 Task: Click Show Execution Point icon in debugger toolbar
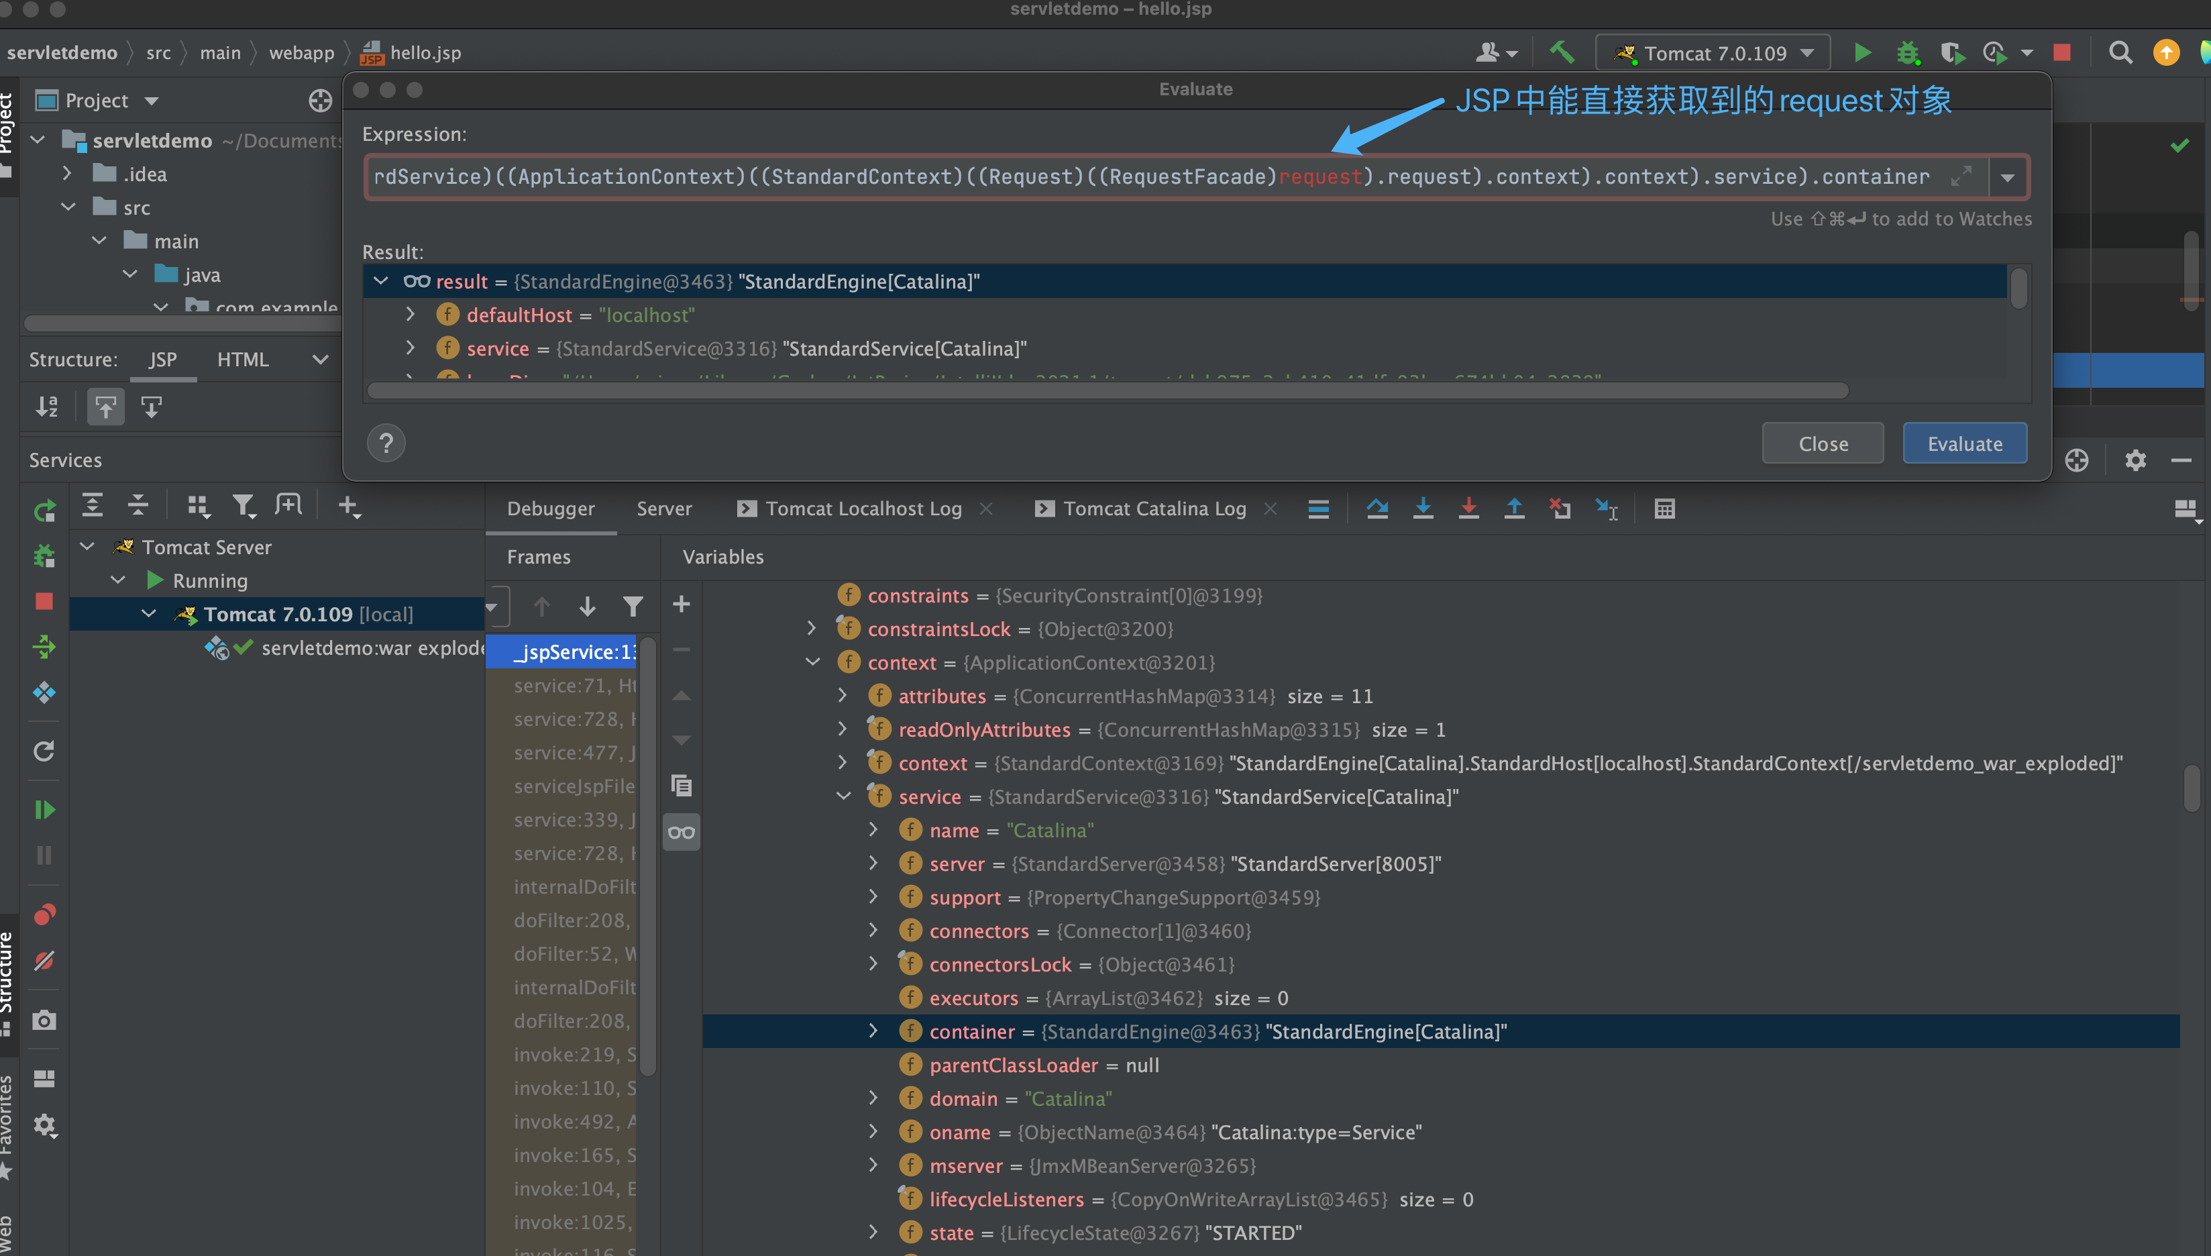coord(1319,509)
